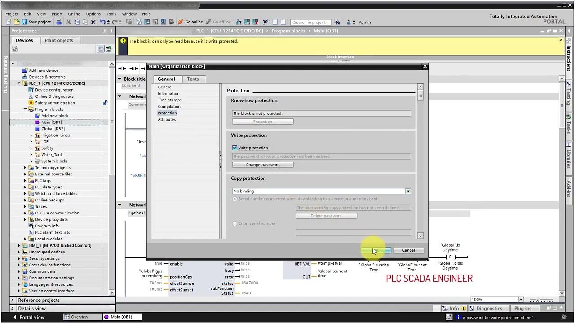Click the OK button in the dialog
This screenshot has width=575, height=323.
click(376, 250)
